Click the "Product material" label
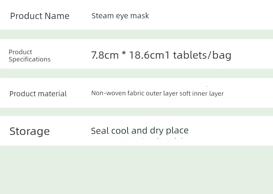This screenshot has height=194, width=273. click(x=38, y=94)
